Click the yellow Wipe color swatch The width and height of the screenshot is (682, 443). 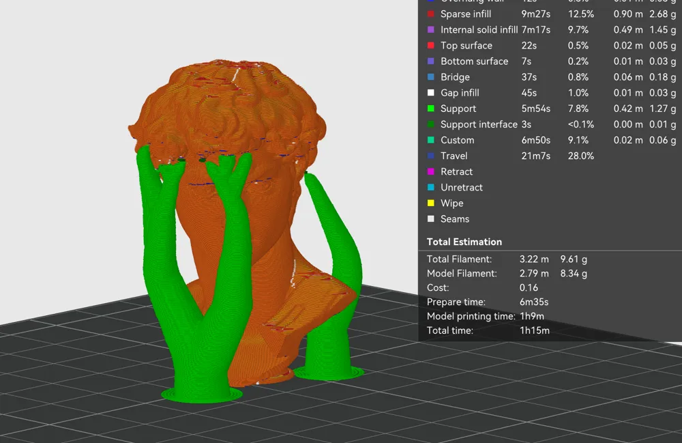pos(430,203)
